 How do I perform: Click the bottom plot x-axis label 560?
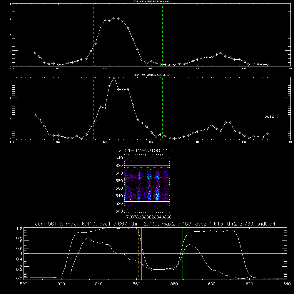(x=136, y=284)
